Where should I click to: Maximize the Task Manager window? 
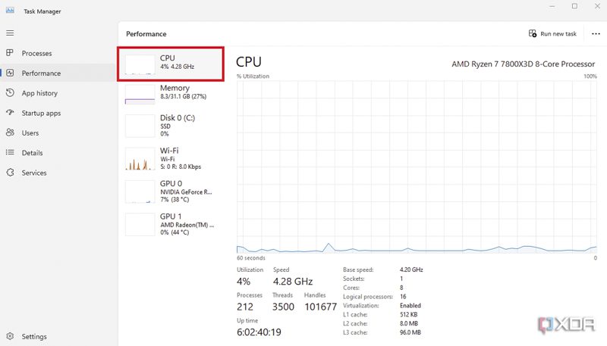click(574, 6)
